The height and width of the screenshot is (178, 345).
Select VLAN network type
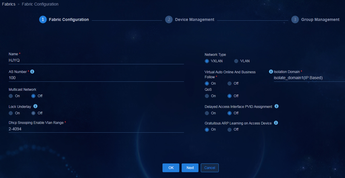[236, 61]
